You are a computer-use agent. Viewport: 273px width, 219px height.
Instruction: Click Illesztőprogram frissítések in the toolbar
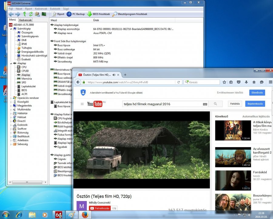[x=130, y=14]
